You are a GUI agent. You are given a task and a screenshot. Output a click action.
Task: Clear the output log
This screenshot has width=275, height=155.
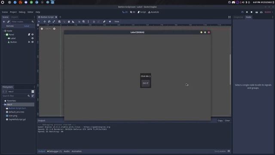pos(227,121)
